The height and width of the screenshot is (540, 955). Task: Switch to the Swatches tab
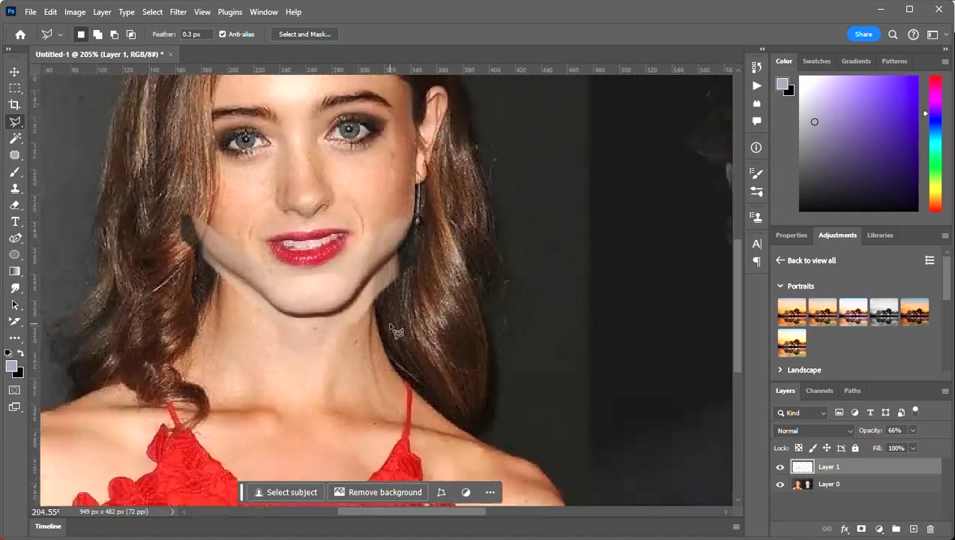816,61
